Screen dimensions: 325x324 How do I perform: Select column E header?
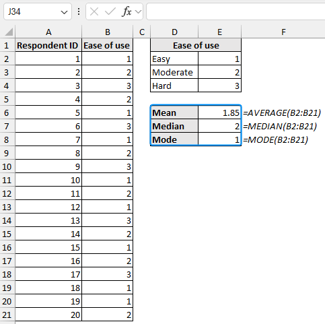219,32
